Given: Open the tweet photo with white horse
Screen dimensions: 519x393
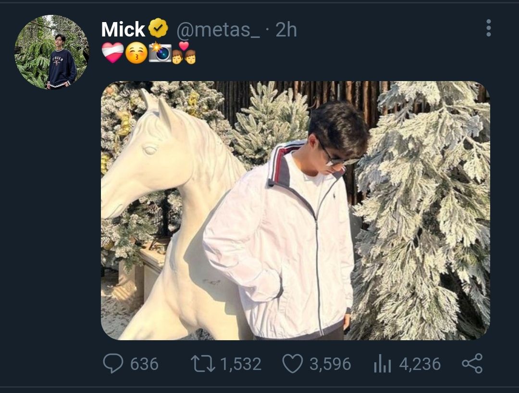Looking at the screenshot, I should pyautogui.click(x=295, y=210).
